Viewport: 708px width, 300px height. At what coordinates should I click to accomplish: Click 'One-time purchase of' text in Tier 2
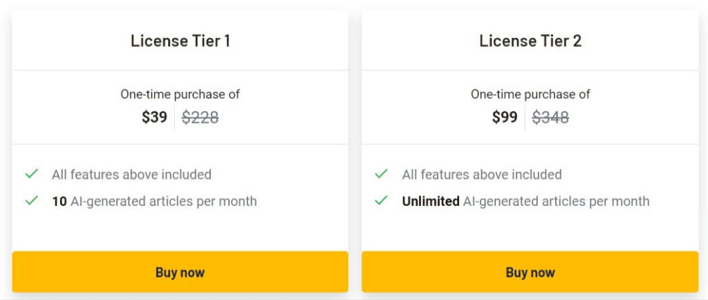(x=530, y=94)
